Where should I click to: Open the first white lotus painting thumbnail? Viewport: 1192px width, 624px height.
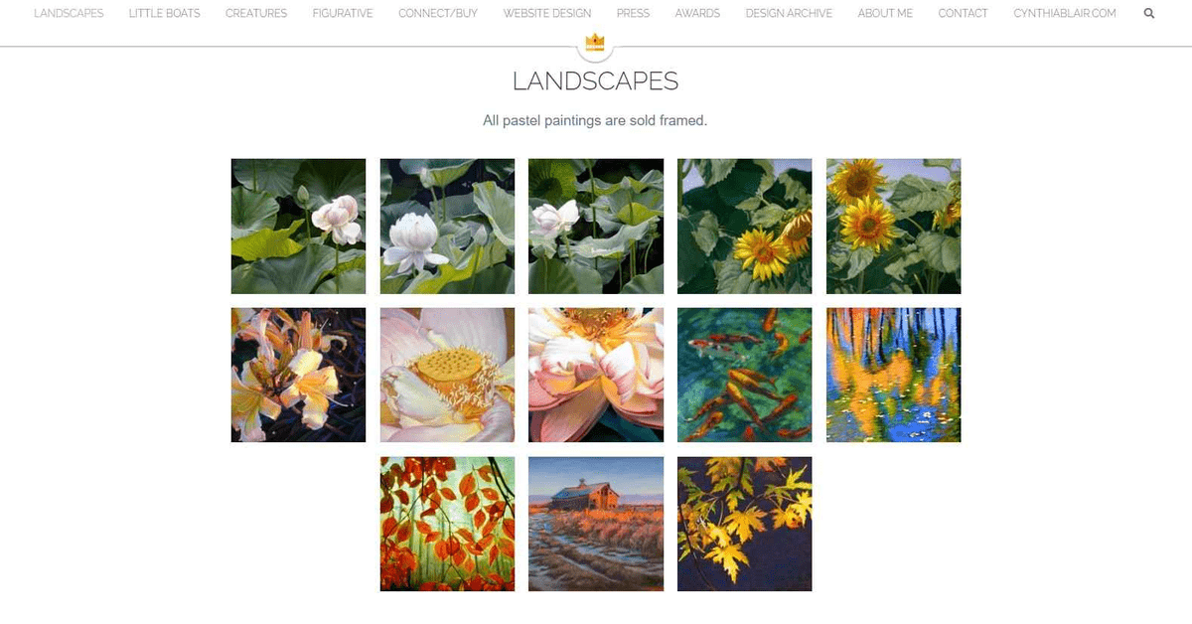[298, 227]
